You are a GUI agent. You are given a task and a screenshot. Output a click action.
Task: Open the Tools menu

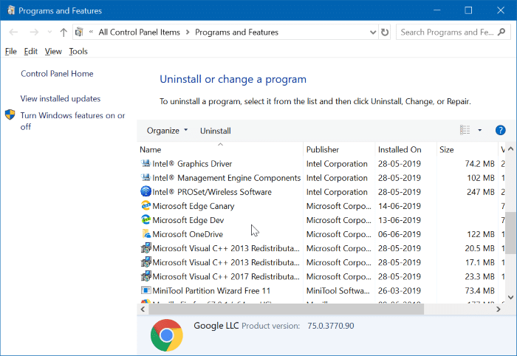point(78,52)
